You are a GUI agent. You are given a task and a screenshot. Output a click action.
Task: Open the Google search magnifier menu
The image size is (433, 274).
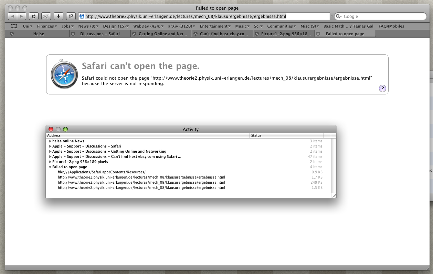(x=339, y=16)
